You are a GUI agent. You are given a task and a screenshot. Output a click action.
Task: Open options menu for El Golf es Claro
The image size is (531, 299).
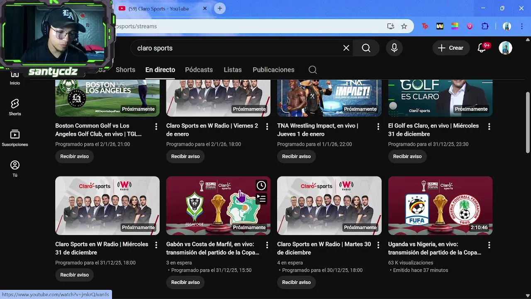point(489,126)
